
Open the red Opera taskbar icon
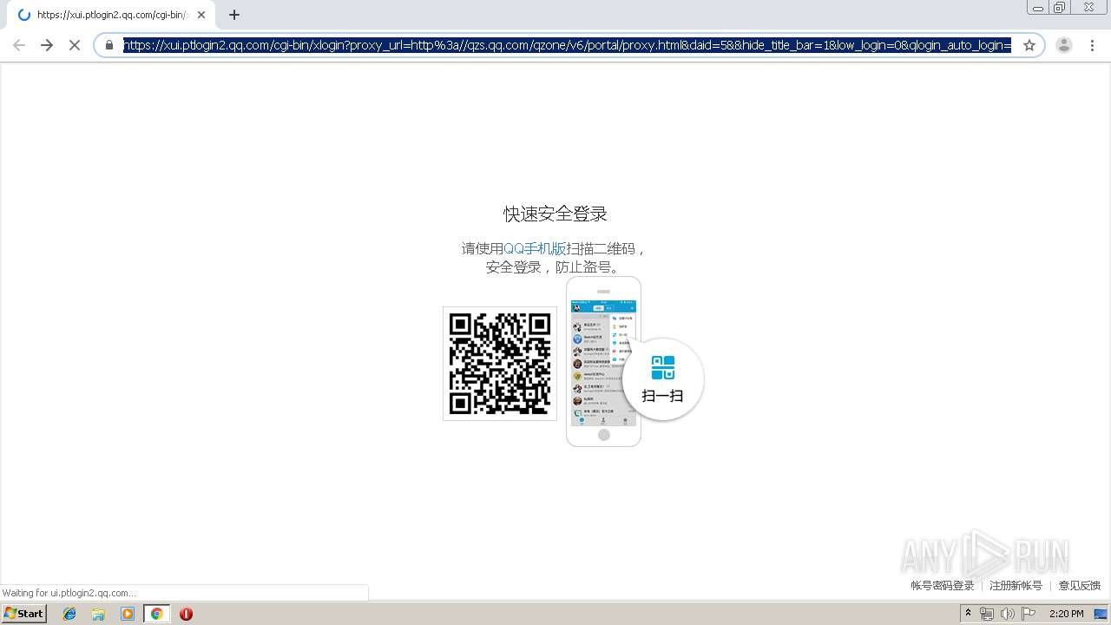point(186,614)
